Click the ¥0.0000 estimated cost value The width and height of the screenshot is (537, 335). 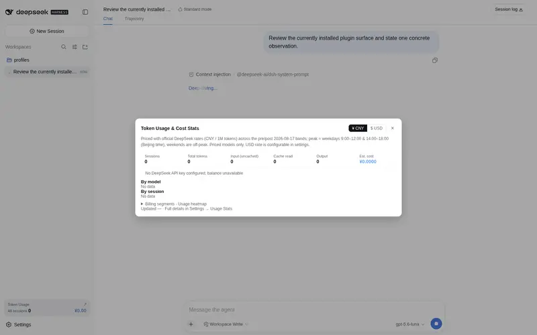(368, 161)
